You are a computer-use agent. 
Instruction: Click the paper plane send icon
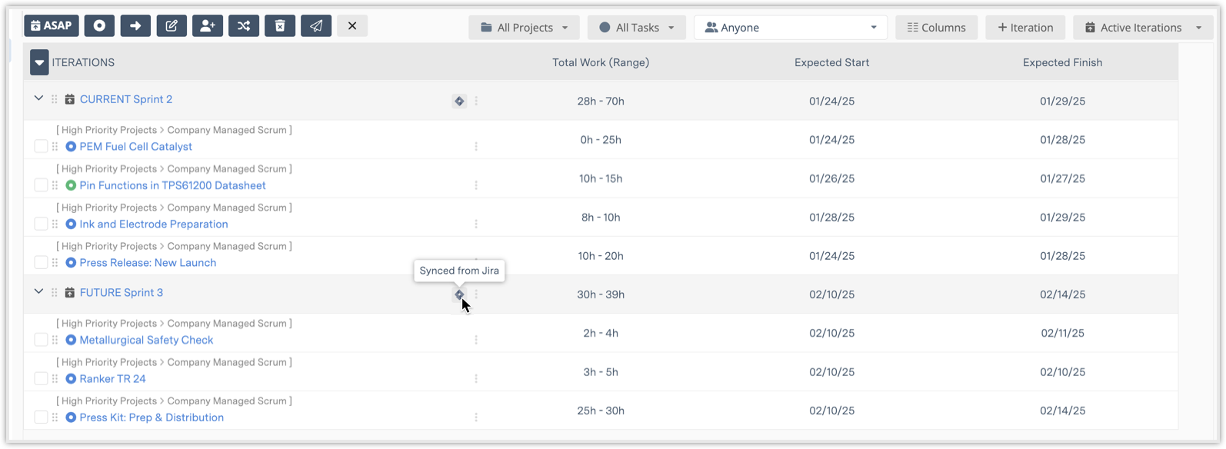[316, 26]
